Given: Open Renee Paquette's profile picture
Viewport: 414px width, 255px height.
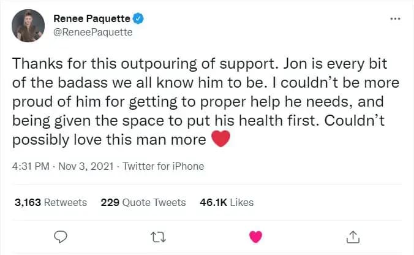Looking at the screenshot, I should pyautogui.click(x=29, y=26).
